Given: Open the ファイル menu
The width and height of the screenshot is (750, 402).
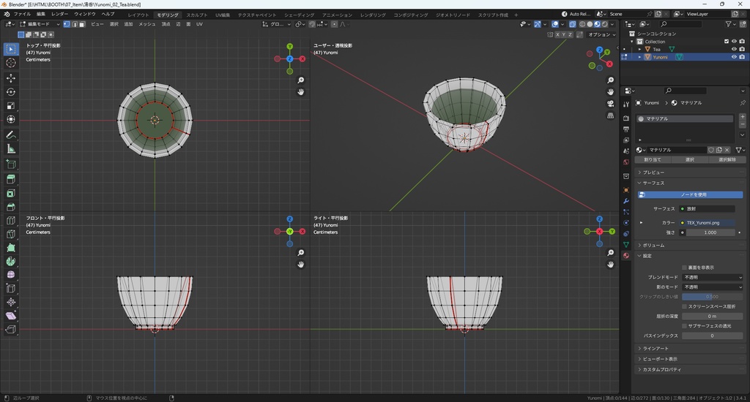Looking at the screenshot, I should pos(22,14).
